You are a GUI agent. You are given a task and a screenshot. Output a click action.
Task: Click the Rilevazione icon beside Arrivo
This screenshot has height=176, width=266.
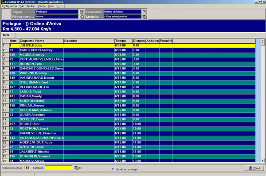click(x=82, y=17)
